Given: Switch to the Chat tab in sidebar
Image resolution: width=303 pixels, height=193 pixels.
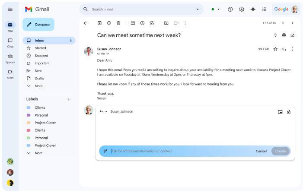Looking at the screenshot, I should [x=10, y=42].
